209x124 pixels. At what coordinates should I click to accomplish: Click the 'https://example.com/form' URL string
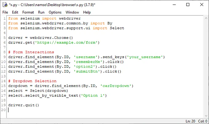[x=66, y=43]
